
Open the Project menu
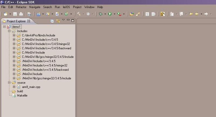pyautogui.click(x=77, y=7)
